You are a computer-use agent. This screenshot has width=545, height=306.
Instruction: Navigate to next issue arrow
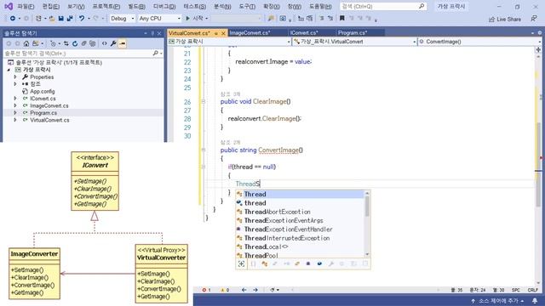(255, 290)
